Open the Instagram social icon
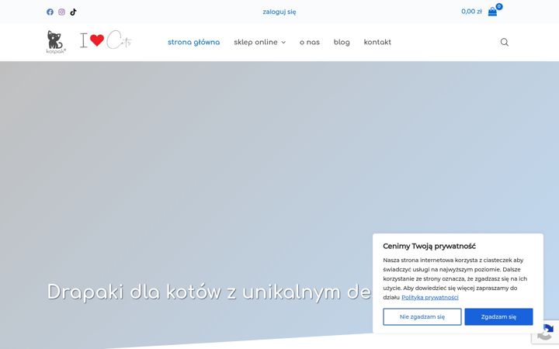Screen dimensions: 559x349 61,12
